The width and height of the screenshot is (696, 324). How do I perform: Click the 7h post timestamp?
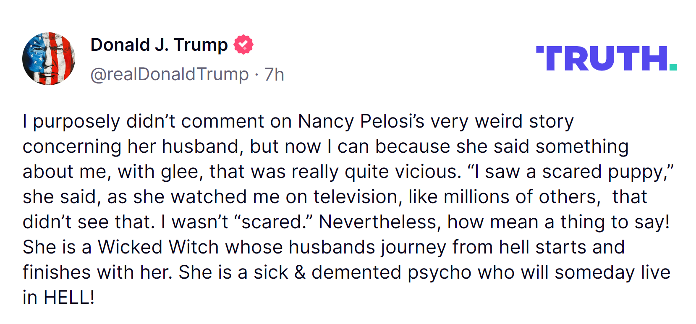click(274, 74)
